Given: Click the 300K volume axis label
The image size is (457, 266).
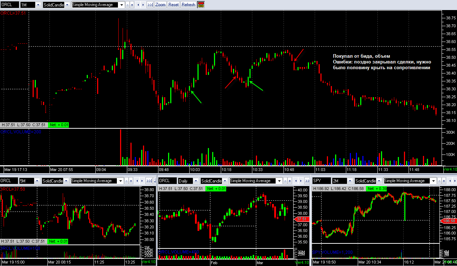Looking at the screenshot, I should pyautogui.click(x=451, y=133).
